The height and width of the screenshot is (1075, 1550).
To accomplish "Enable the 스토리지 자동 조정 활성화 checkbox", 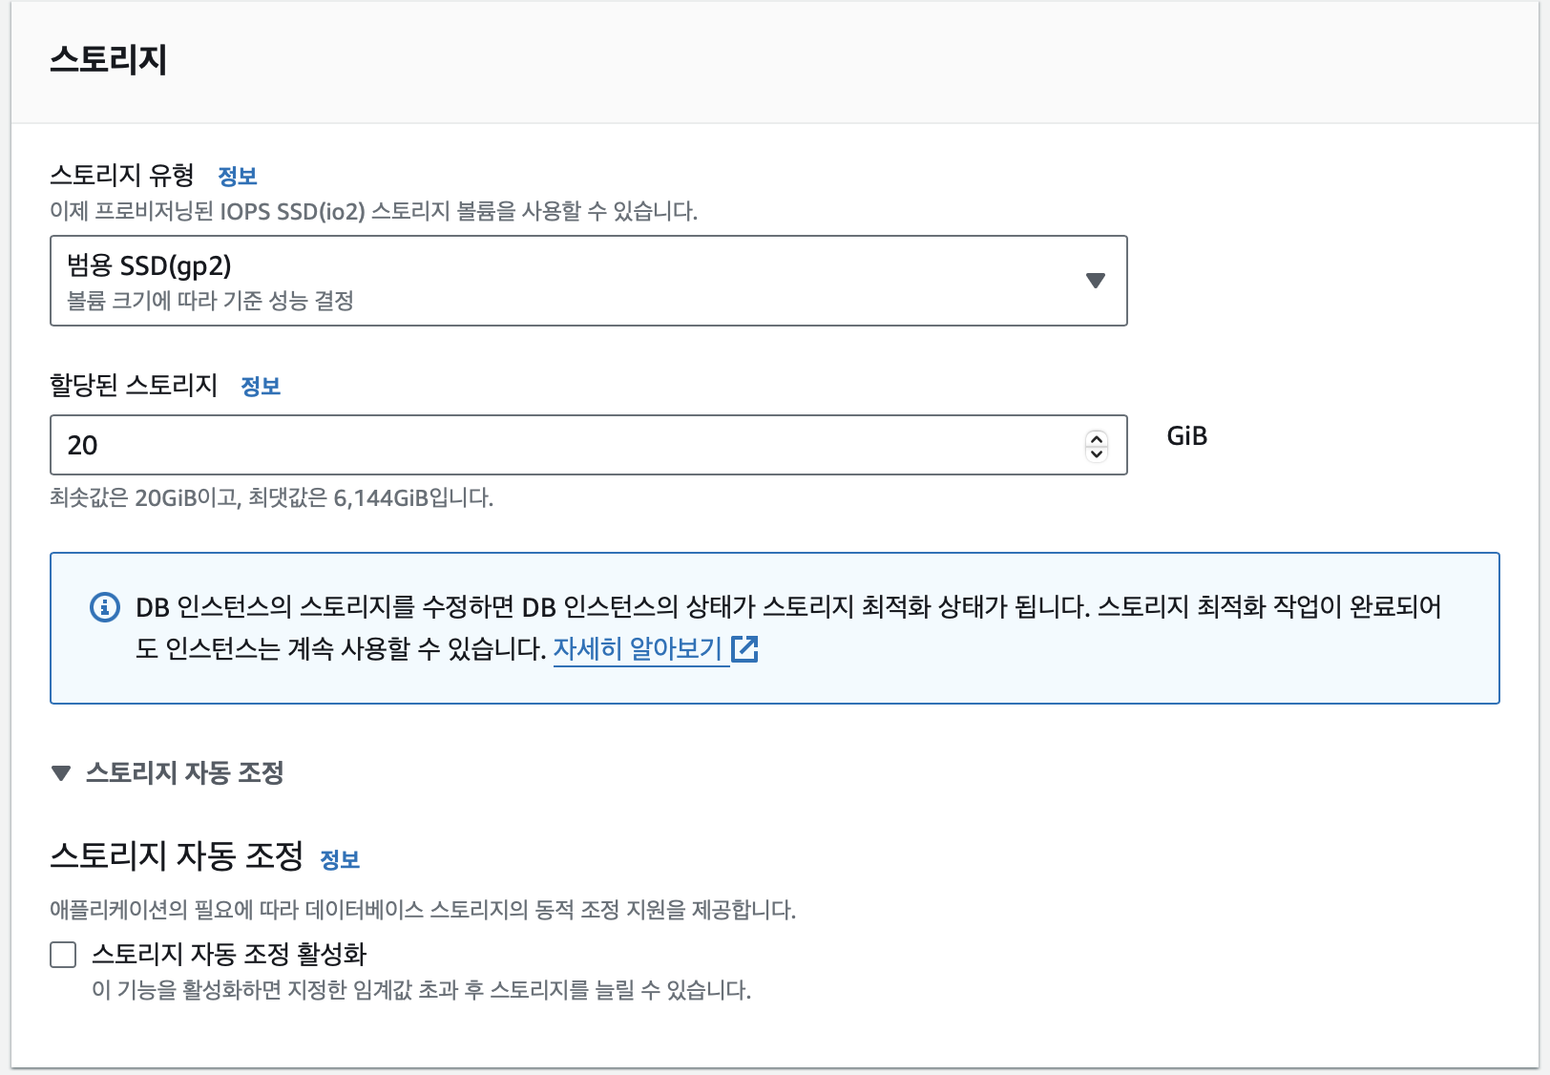I will pos(63,955).
